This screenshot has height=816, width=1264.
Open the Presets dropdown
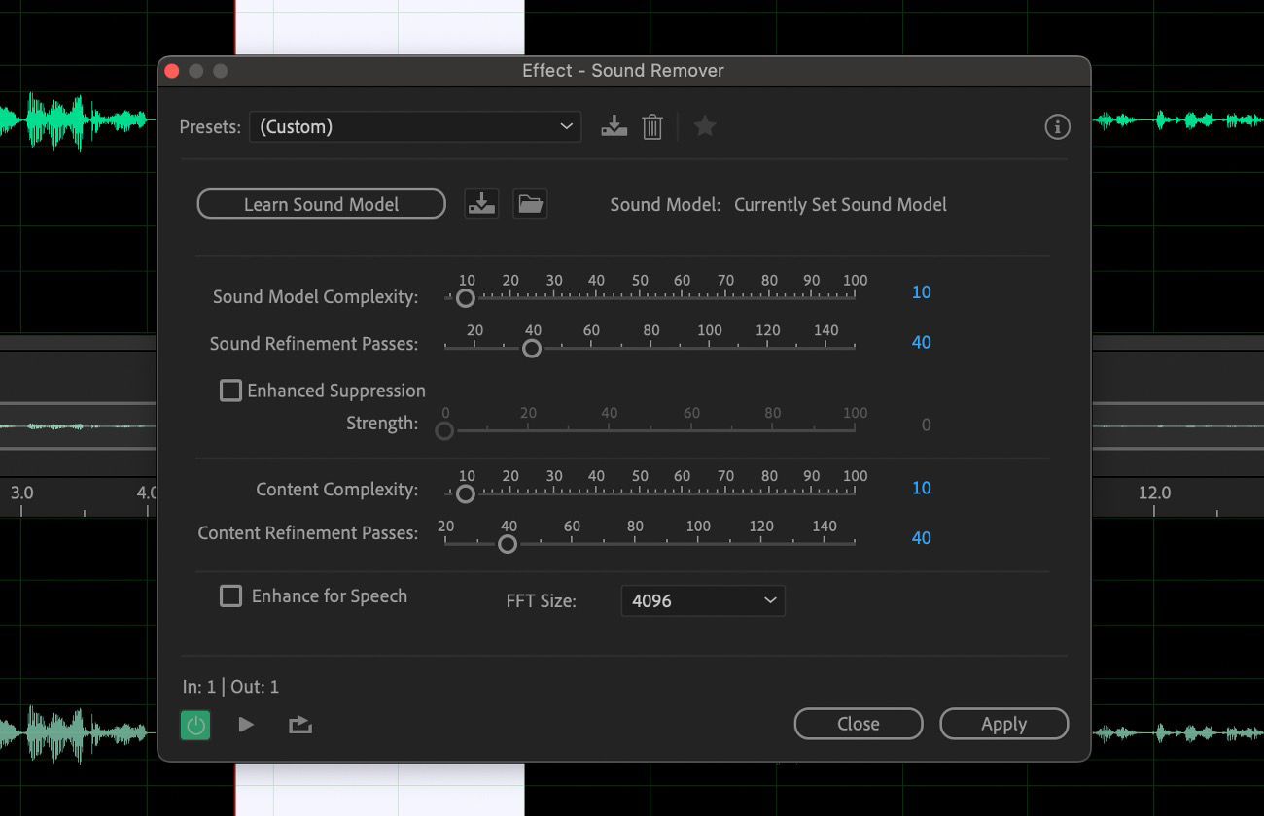[x=415, y=126]
